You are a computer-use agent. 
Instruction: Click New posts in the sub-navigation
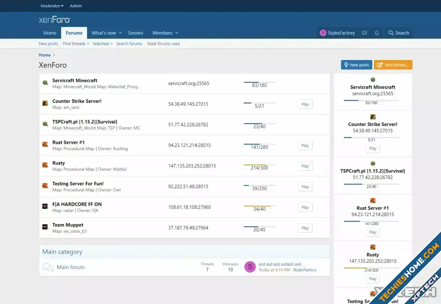pyautogui.click(x=48, y=44)
